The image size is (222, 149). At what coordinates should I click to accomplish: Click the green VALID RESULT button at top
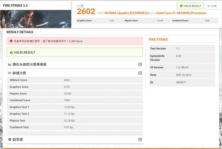(x=190, y=6)
